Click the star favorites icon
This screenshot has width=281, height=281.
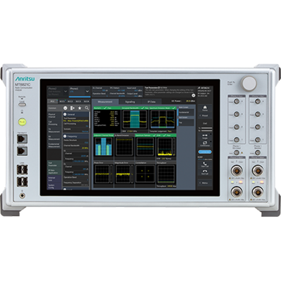coord(80,108)
